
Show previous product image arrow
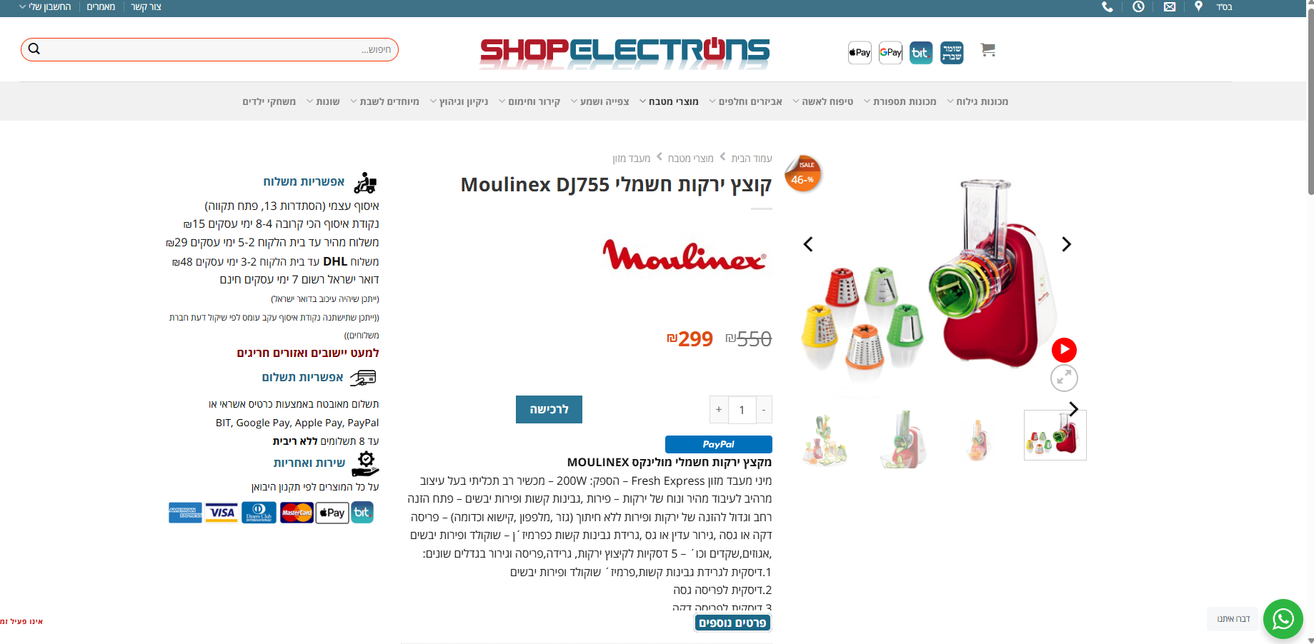point(808,244)
